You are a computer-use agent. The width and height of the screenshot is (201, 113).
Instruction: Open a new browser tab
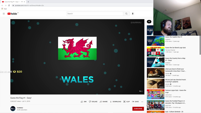[x=28, y=2]
